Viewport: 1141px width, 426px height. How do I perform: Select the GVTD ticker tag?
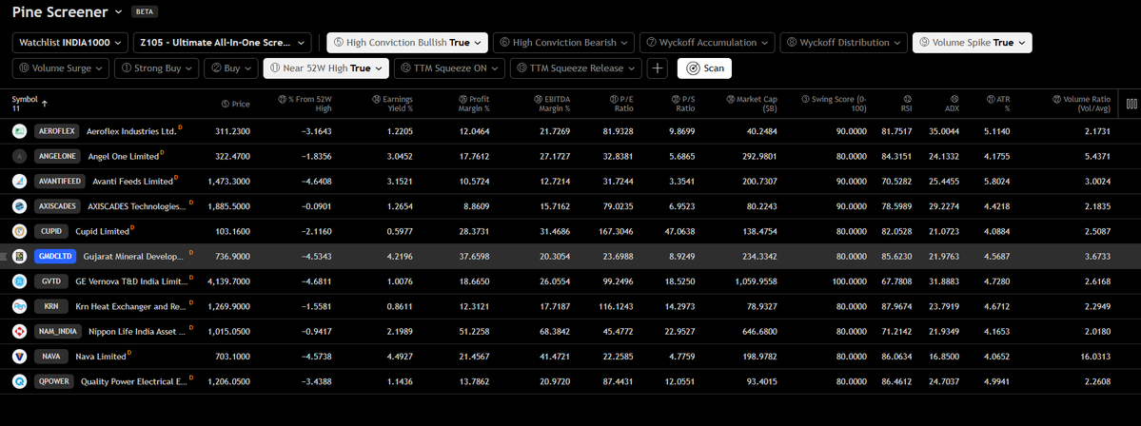(x=49, y=281)
